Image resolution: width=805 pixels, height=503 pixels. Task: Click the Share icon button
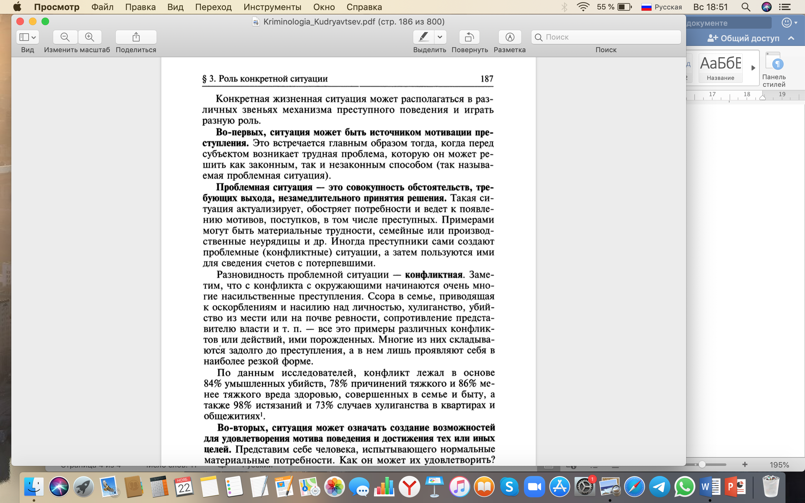pos(136,37)
